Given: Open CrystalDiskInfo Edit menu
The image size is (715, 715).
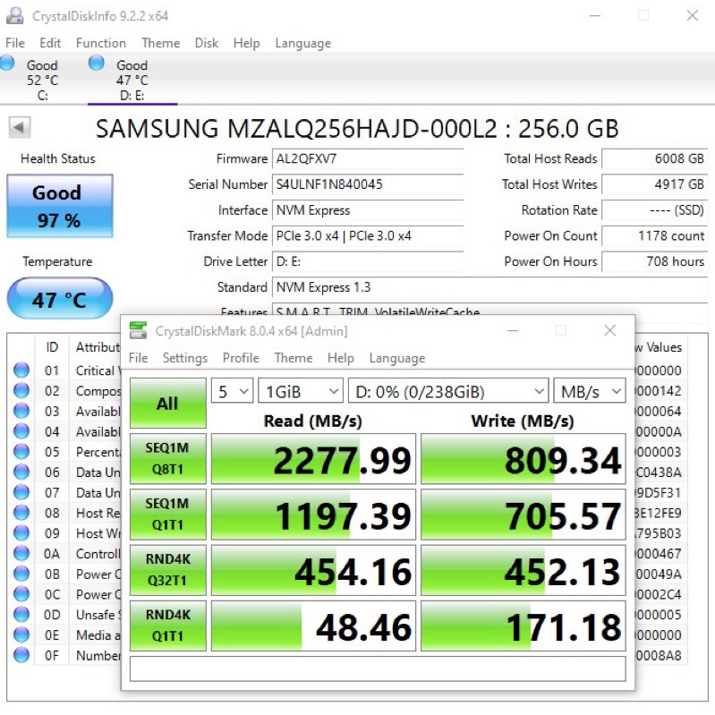Looking at the screenshot, I should point(50,43).
